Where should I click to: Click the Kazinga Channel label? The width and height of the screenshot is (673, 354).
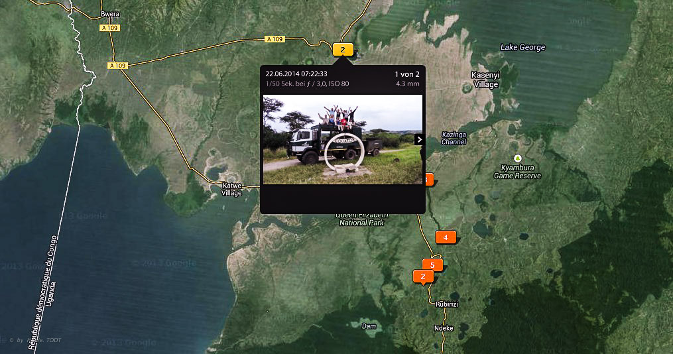coord(454,138)
